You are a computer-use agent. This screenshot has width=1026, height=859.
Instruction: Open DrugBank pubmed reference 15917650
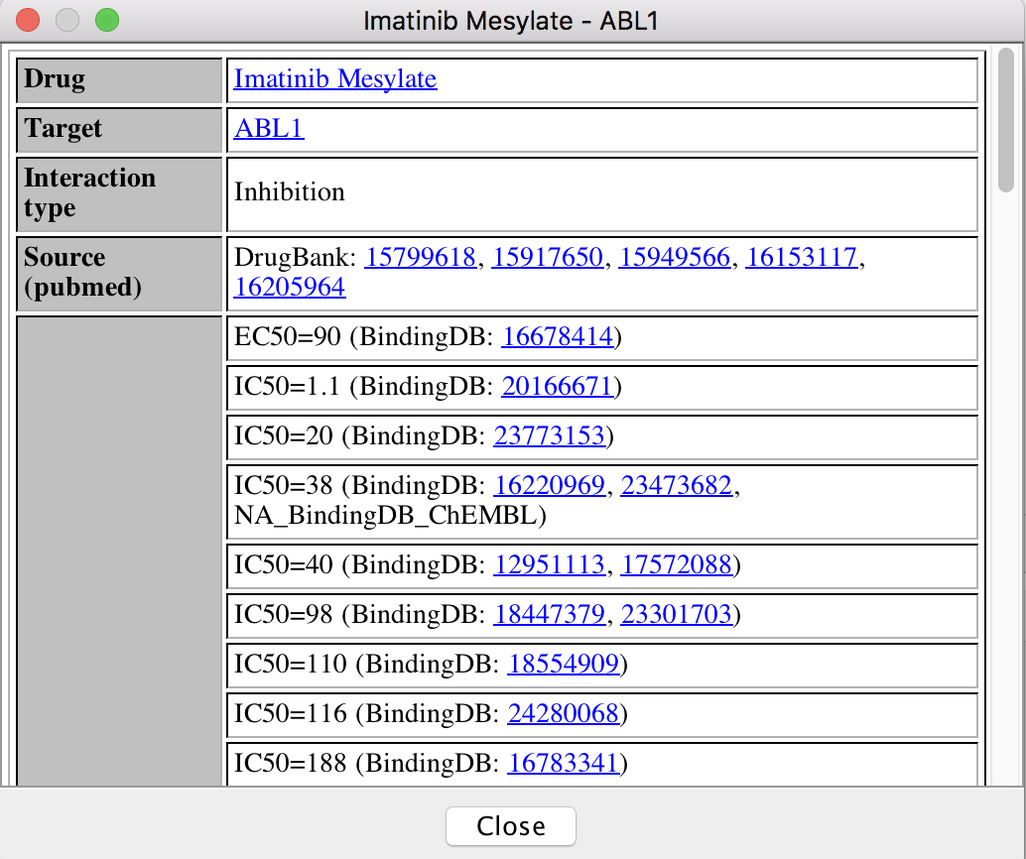click(547, 257)
